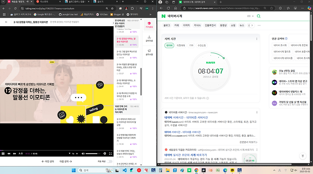Bookmark this page with Chrome star
This screenshot has height=174, width=313.
coord(112,8)
